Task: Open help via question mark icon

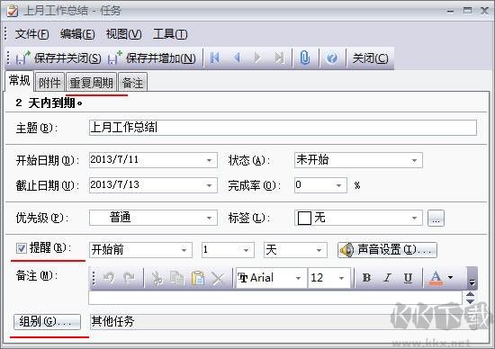Action: click(x=332, y=58)
